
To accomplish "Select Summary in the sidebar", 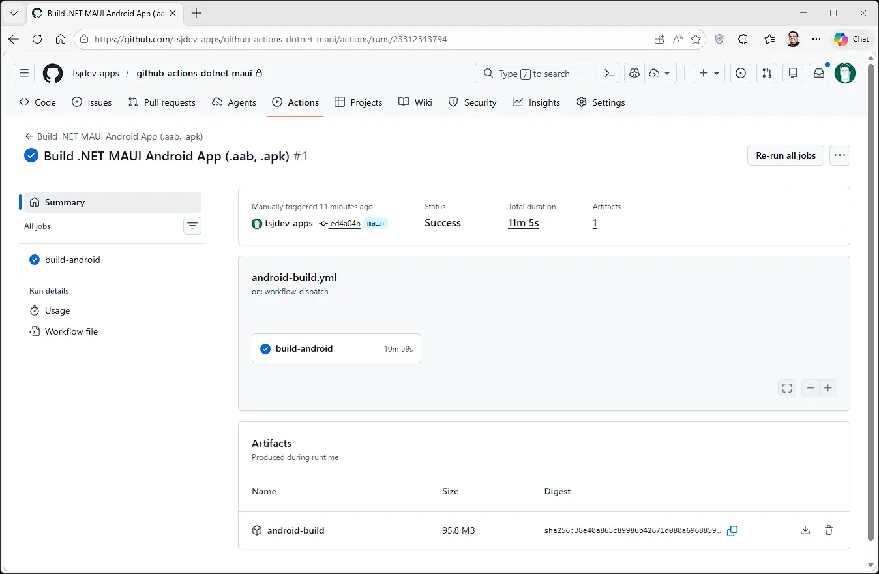I will pos(113,202).
